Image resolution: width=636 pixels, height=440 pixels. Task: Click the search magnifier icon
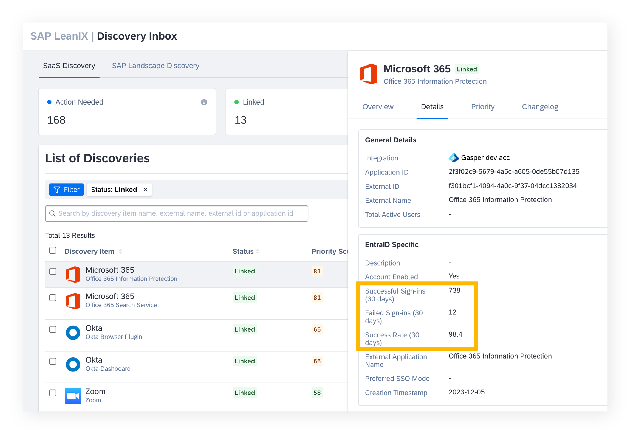coord(52,213)
